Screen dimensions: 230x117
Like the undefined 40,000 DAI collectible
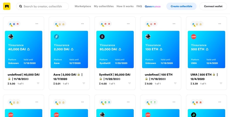[x=38, y=83]
